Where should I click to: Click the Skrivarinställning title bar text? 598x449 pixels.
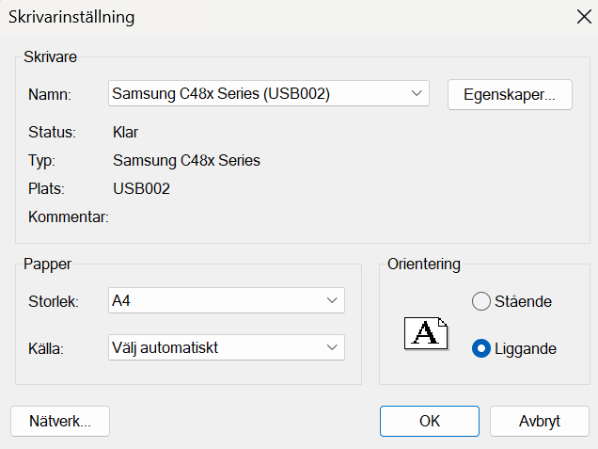click(x=71, y=18)
